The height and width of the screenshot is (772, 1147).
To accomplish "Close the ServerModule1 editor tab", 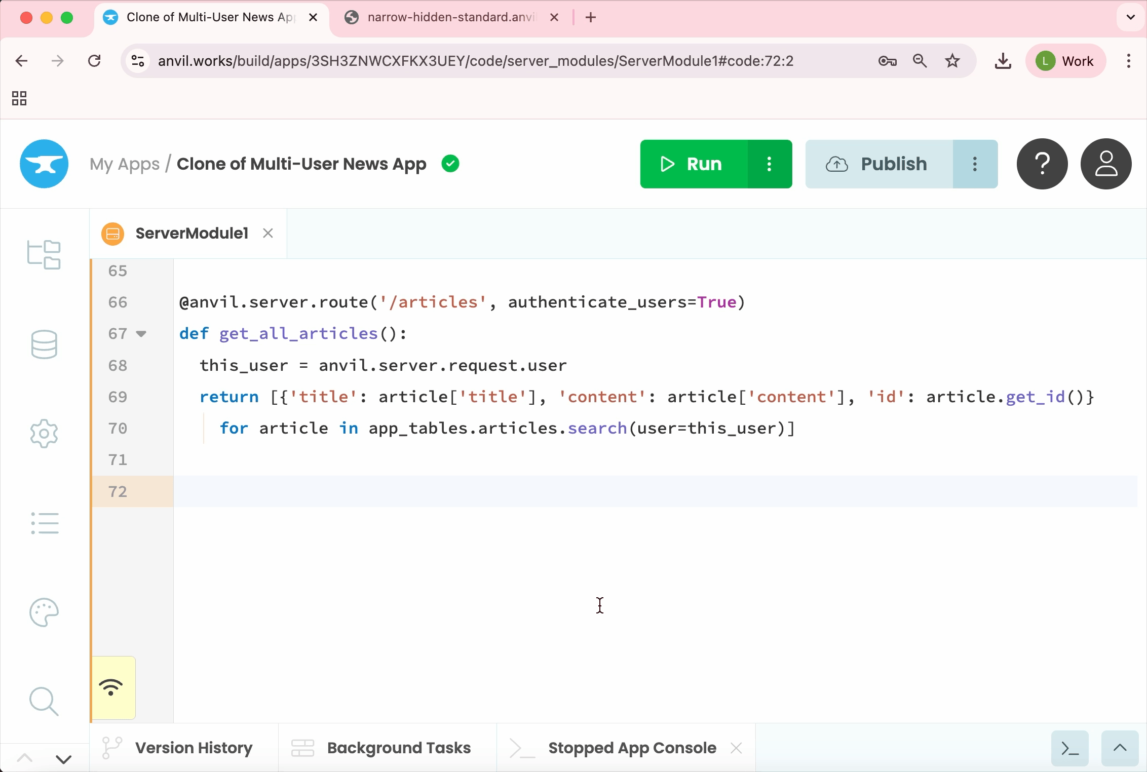I will pos(268,233).
